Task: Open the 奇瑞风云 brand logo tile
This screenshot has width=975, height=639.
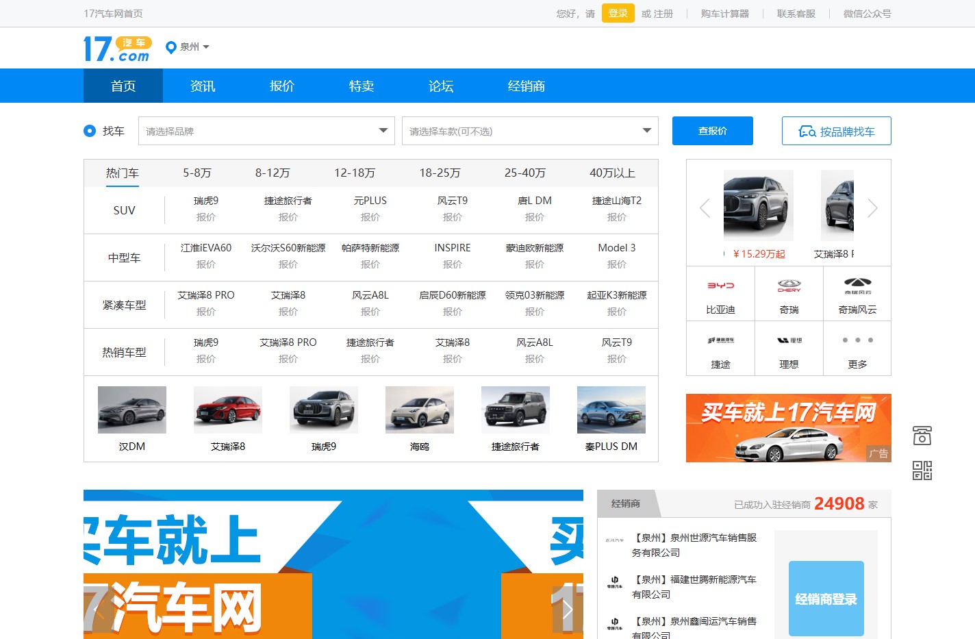Action: coord(857,293)
